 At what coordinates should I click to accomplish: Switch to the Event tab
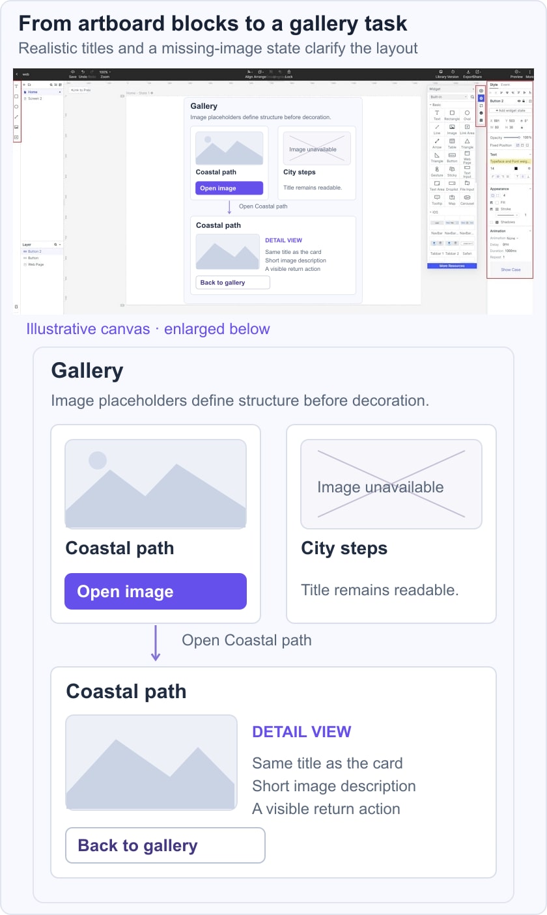click(505, 85)
